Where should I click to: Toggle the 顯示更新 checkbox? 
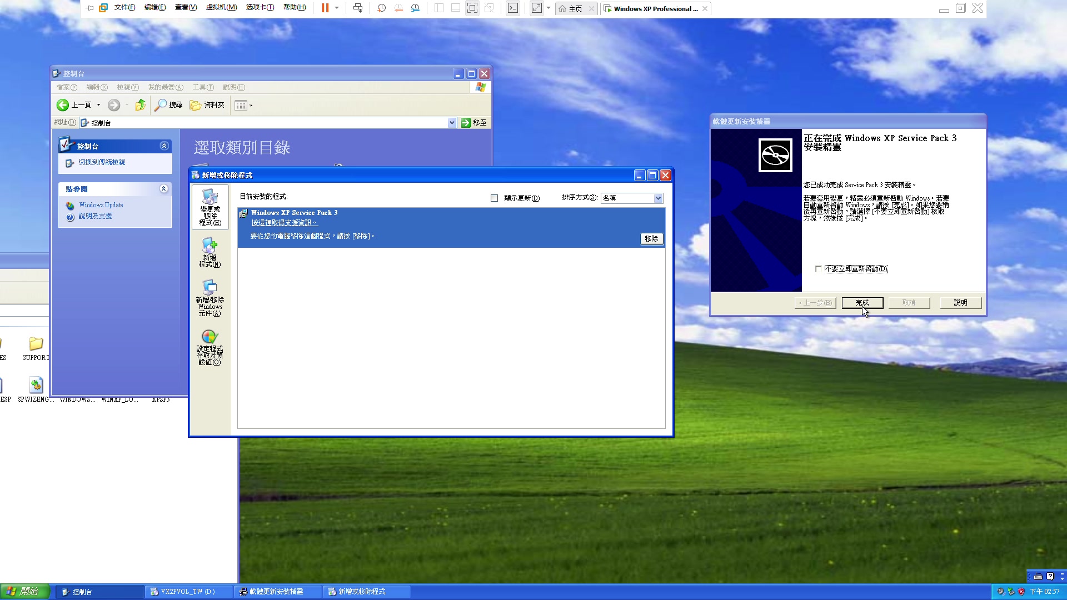coord(494,198)
